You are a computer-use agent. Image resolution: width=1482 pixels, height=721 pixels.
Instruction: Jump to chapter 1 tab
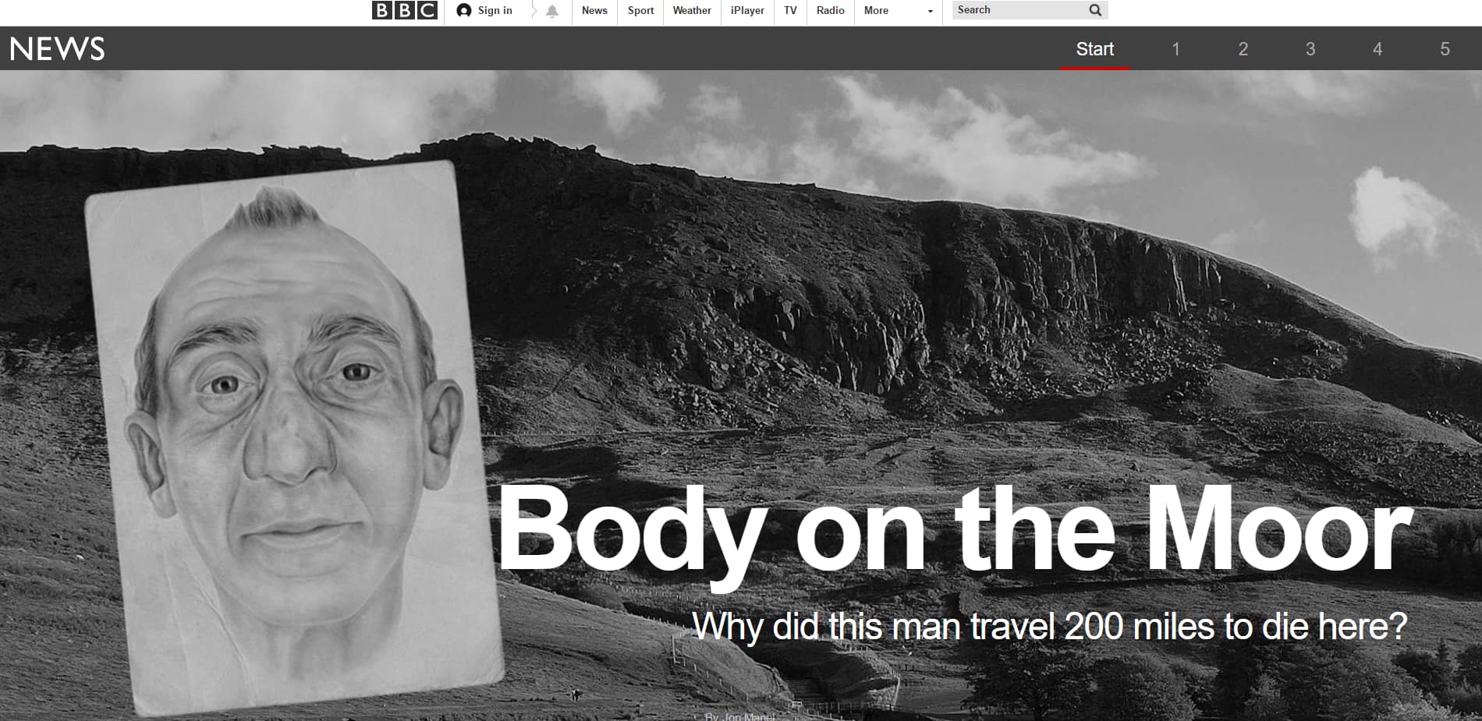coord(1175,49)
